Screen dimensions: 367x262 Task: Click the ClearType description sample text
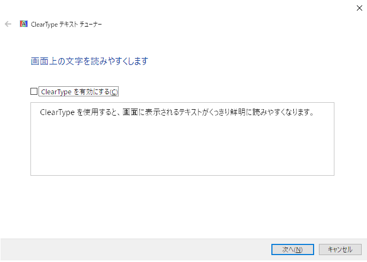(x=177, y=112)
